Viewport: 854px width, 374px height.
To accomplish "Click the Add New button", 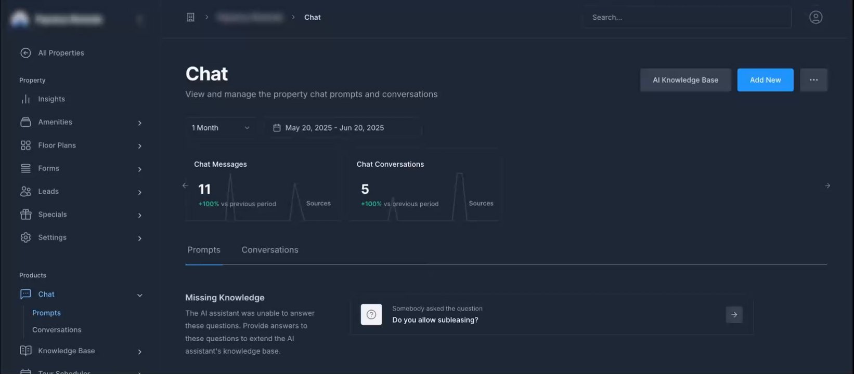I will coord(765,80).
